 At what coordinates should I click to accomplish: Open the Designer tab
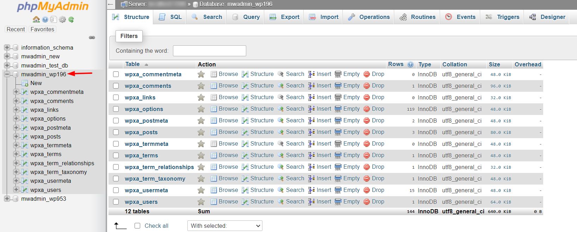coord(547,17)
